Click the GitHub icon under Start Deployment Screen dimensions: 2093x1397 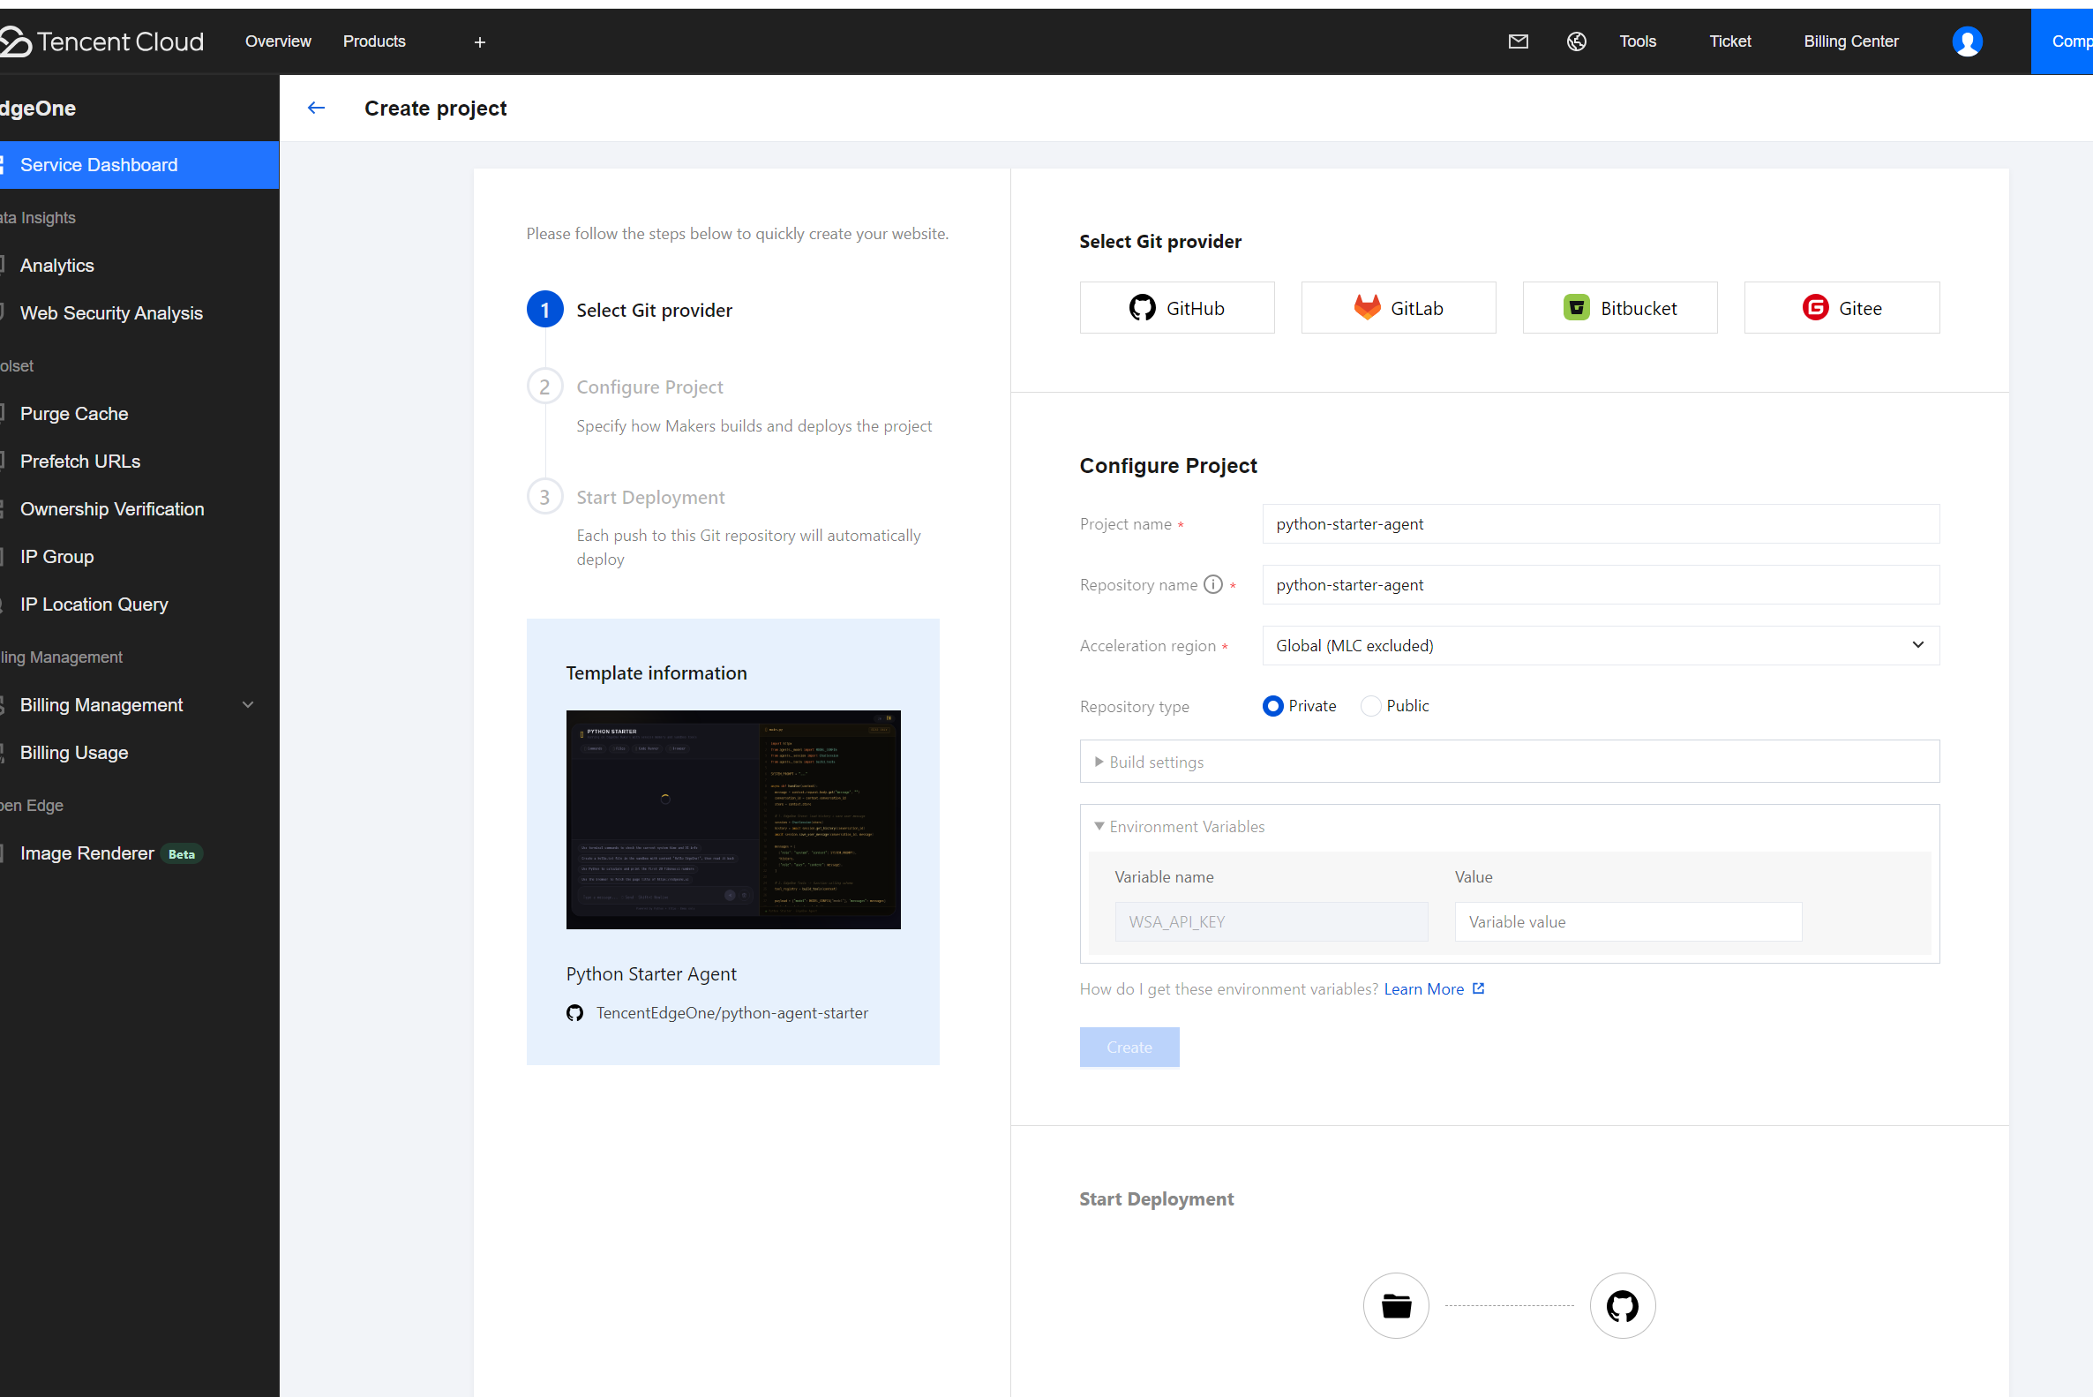[1622, 1305]
